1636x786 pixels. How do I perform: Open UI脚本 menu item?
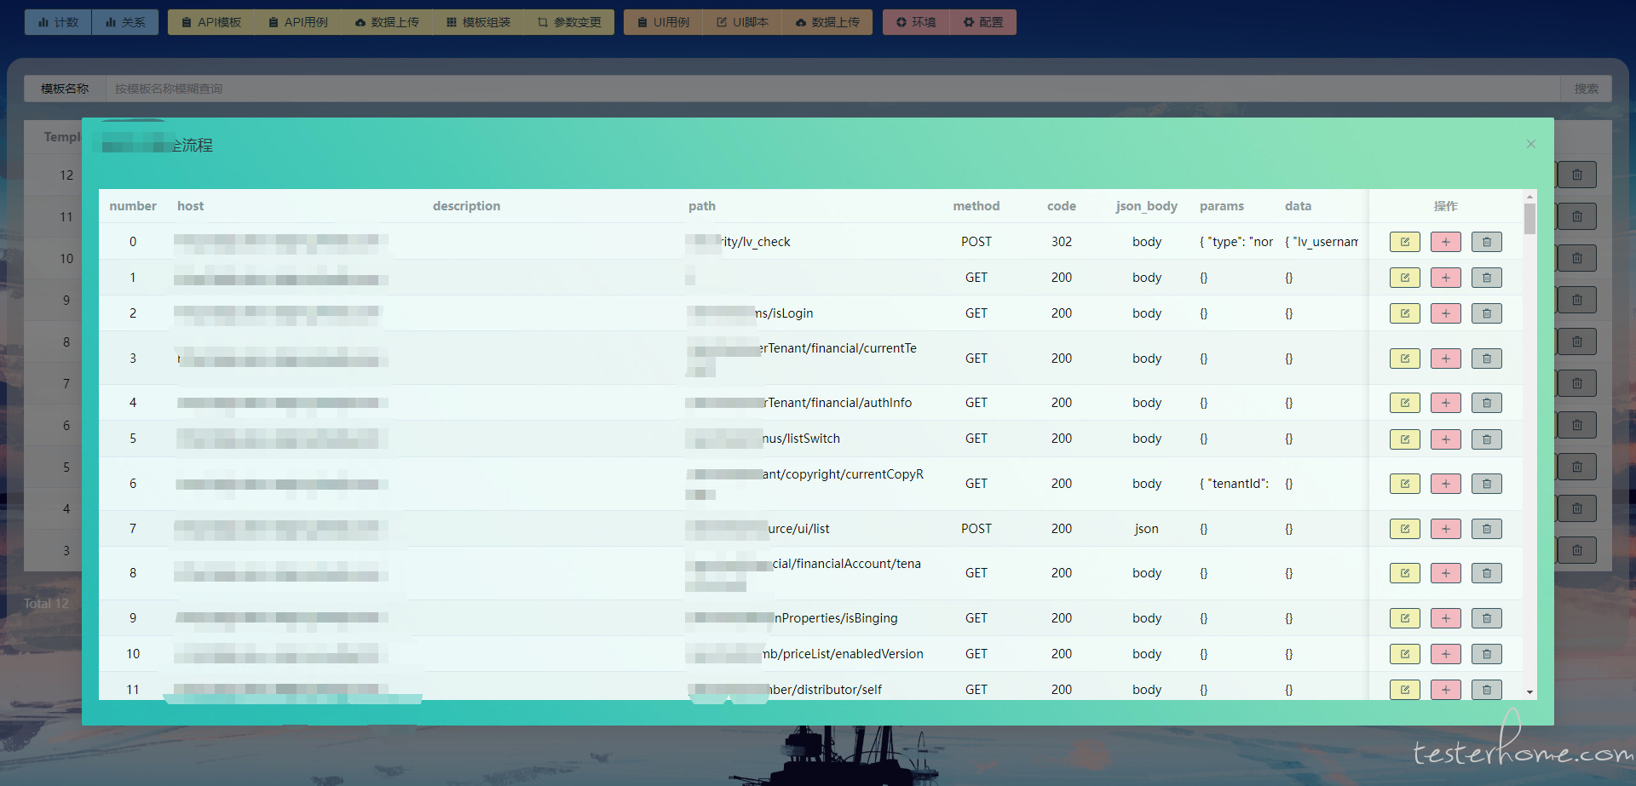pos(742,22)
